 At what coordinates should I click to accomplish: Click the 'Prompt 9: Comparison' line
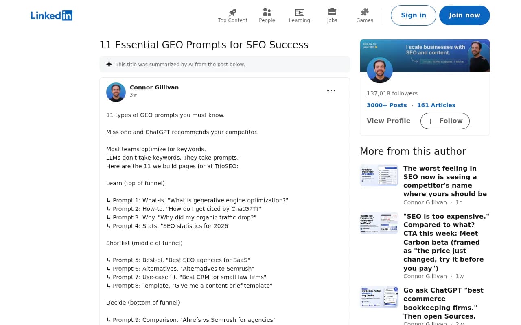point(191,320)
